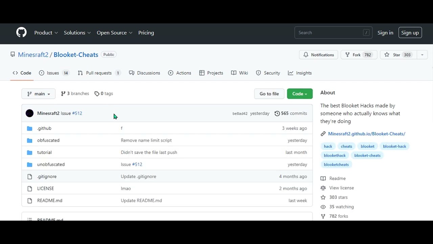Click the file icon for README.md

29,201
